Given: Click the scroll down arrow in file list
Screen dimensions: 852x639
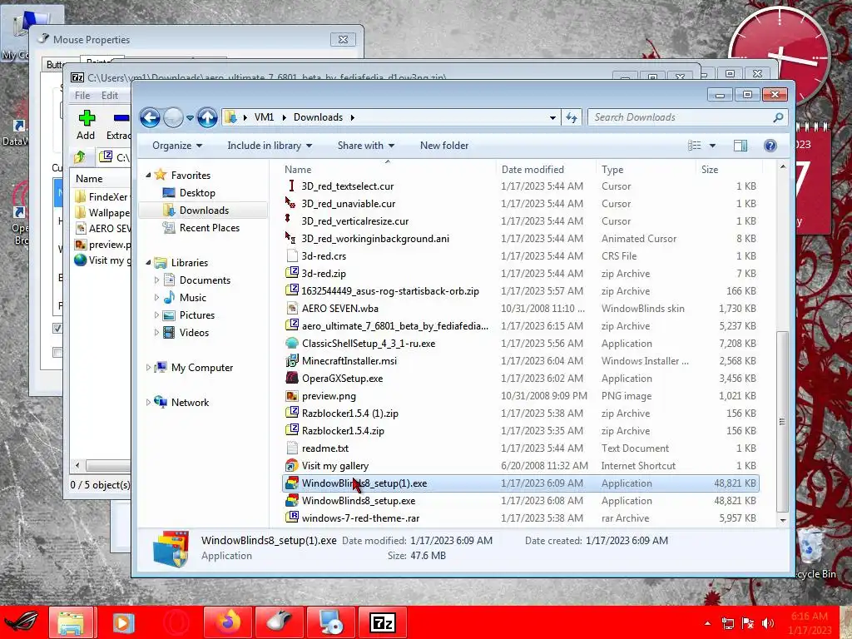Looking at the screenshot, I should coord(782,520).
